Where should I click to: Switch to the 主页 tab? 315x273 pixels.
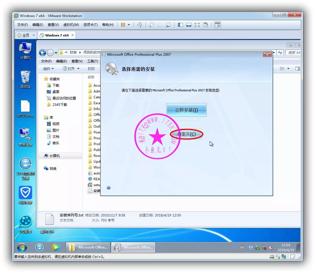[x=23, y=35]
